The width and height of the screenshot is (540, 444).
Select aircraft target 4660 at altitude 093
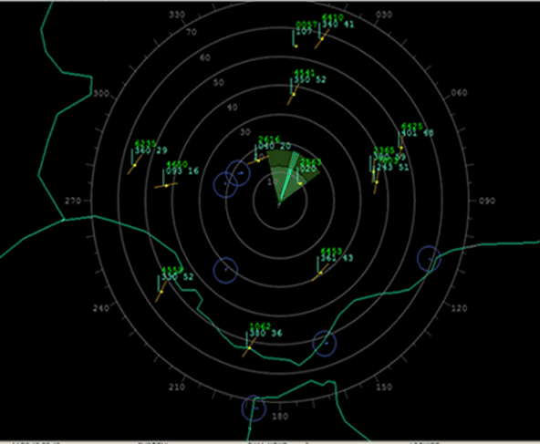point(166,185)
